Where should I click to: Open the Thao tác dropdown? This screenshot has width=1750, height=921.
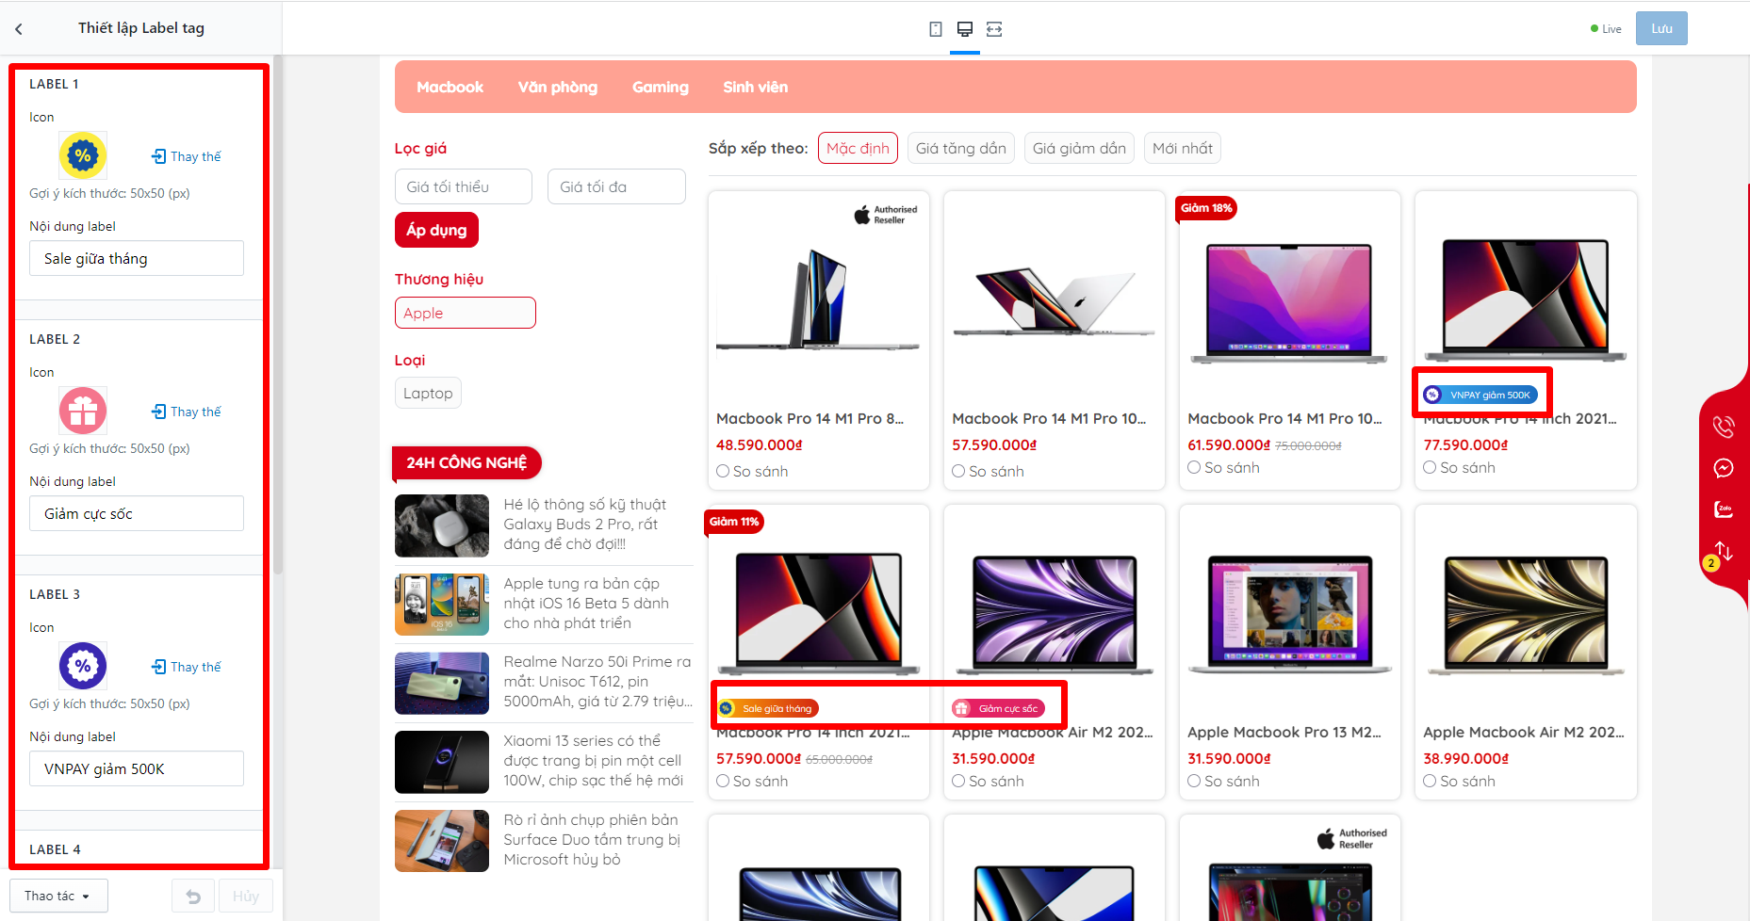click(x=58, y=896)
